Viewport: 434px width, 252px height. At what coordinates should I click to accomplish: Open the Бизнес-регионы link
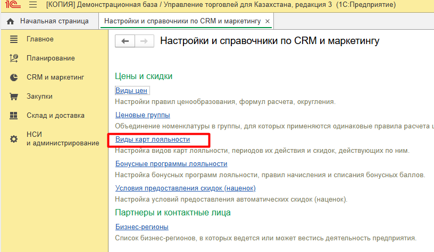pos(142,227)
